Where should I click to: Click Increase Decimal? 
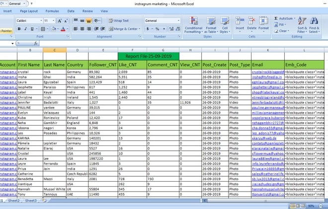(x=171, y=29)
